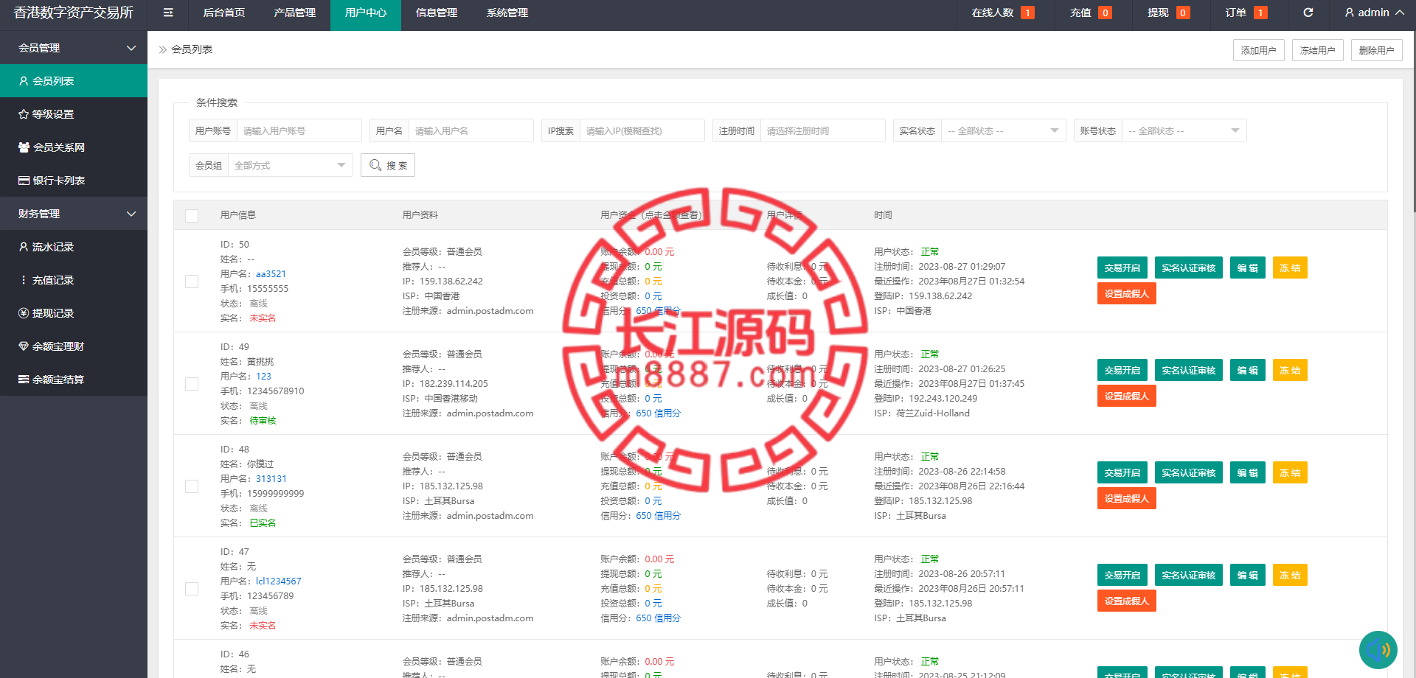Click 账户余额 0.00 元 for ID 47
1416x678 pixels.
[659, 559]
